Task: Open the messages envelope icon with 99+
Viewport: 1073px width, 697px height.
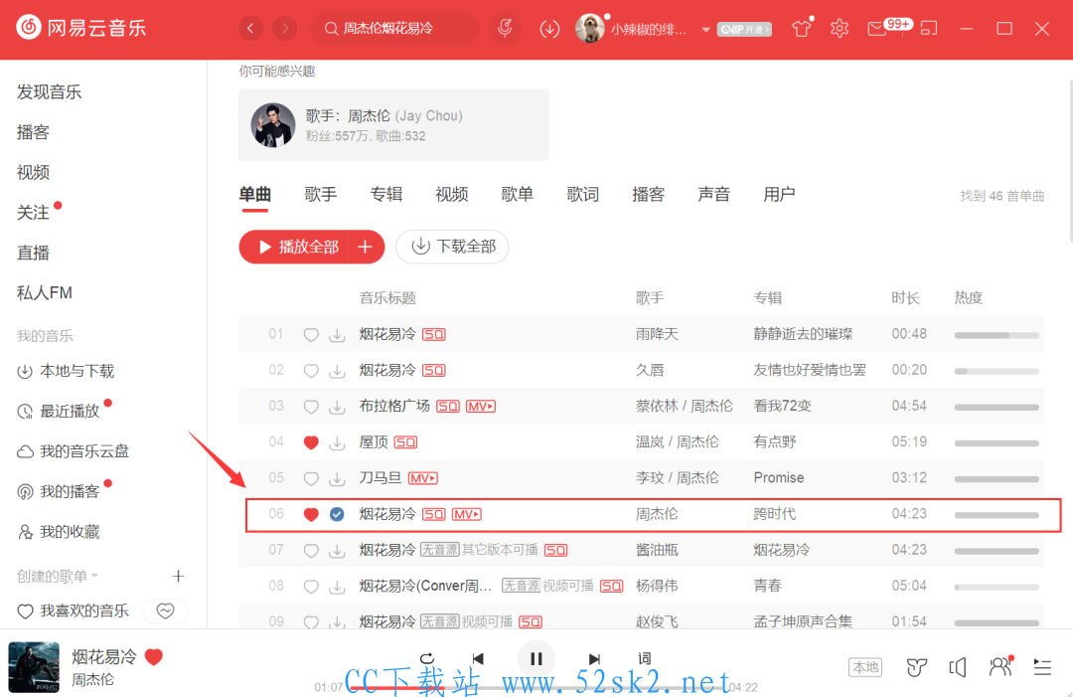Action: click(876, 29)
